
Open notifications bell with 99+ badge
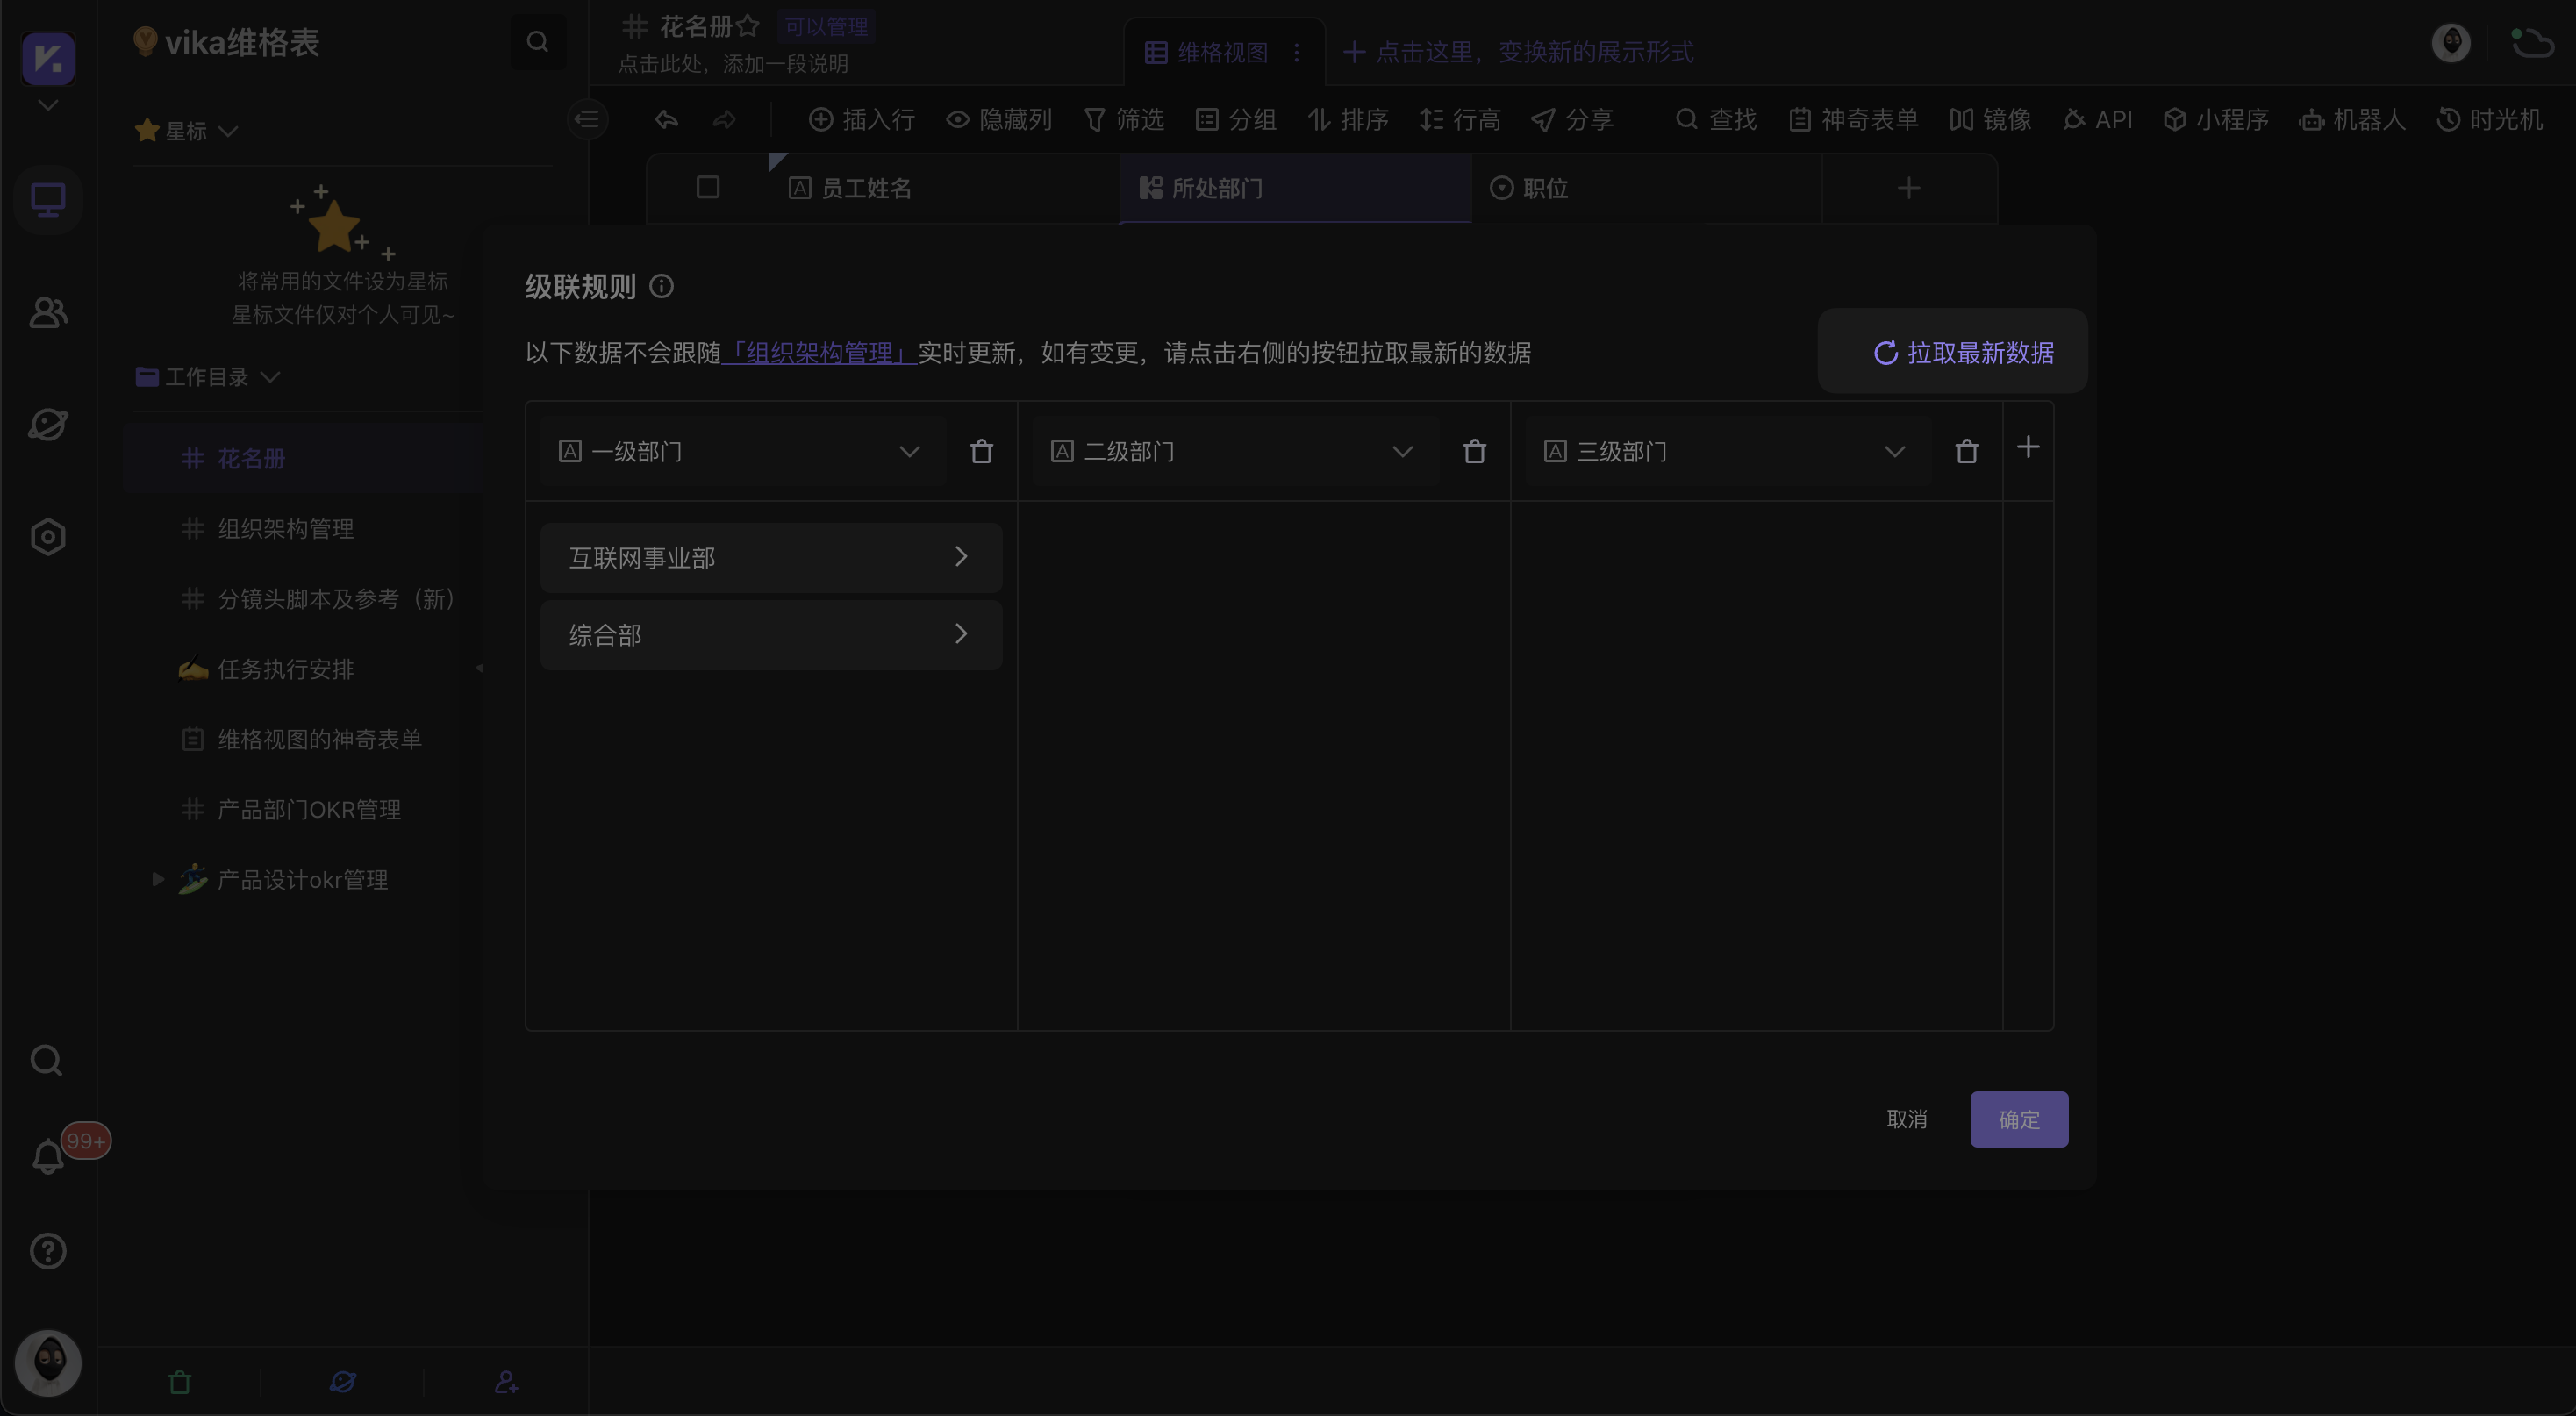(48, 1157)
